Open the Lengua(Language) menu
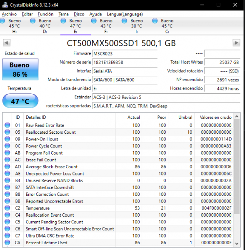The height and width of the screenshot is (250, 245). 125,14
